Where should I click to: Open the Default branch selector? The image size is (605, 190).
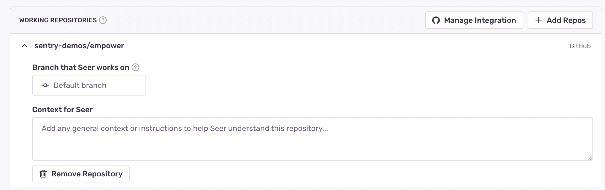89,85
